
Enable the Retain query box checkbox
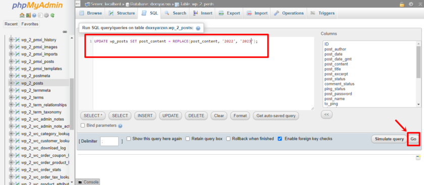188,139
